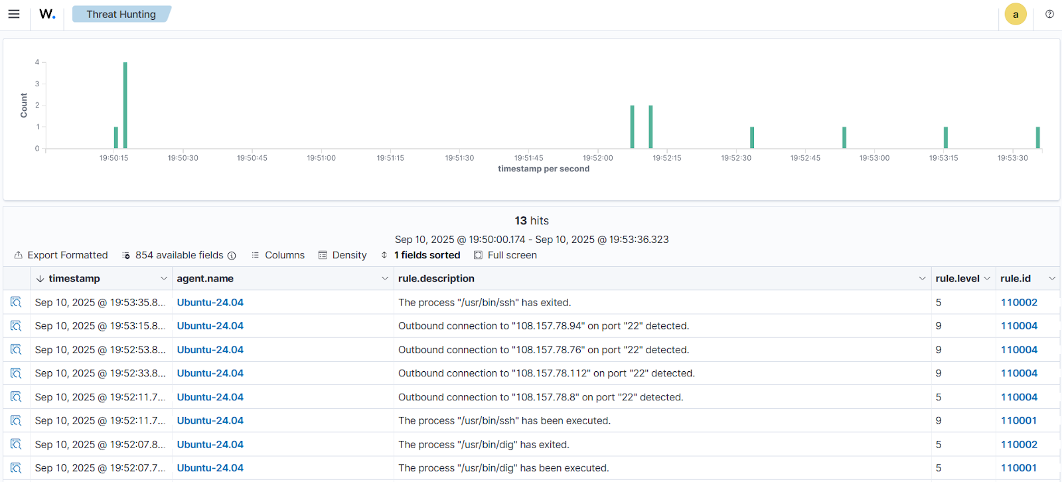The image size is (1062, 482).
Task: Inspect document for 108.157.78.94 connection
Action: (x=16, y=326)
